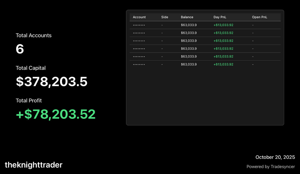Click the first row's masked account name
300x174 pixels.
point(139,25)
